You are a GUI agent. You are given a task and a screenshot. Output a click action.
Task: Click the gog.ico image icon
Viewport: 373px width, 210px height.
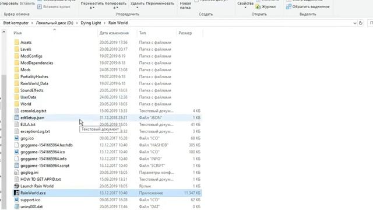point(16,138)
